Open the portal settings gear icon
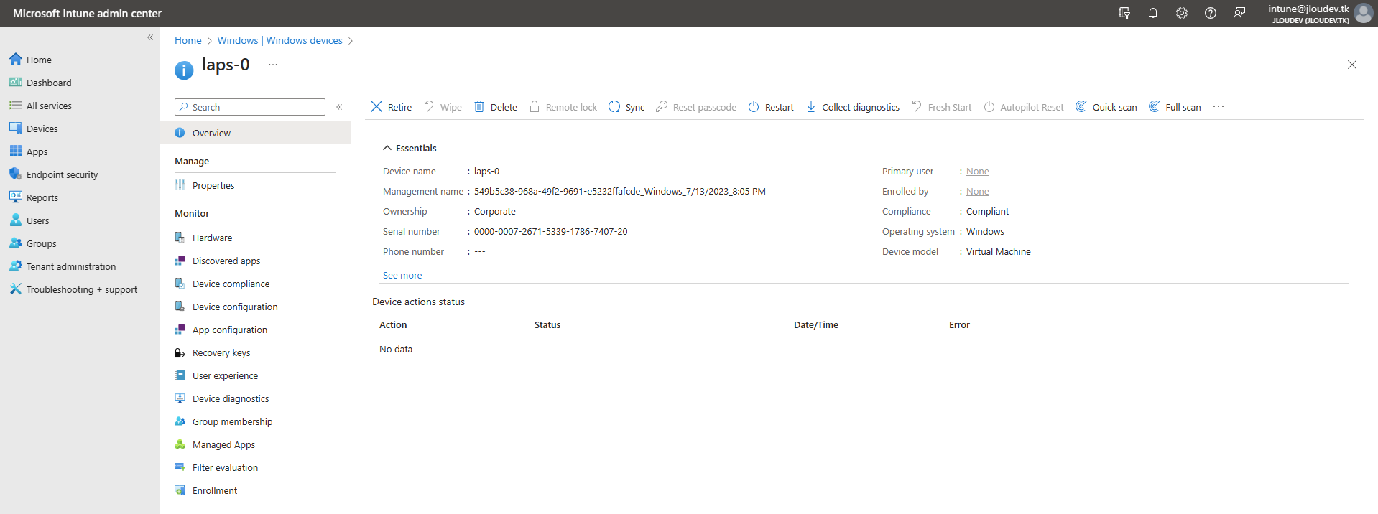 tap(1182, 13)
